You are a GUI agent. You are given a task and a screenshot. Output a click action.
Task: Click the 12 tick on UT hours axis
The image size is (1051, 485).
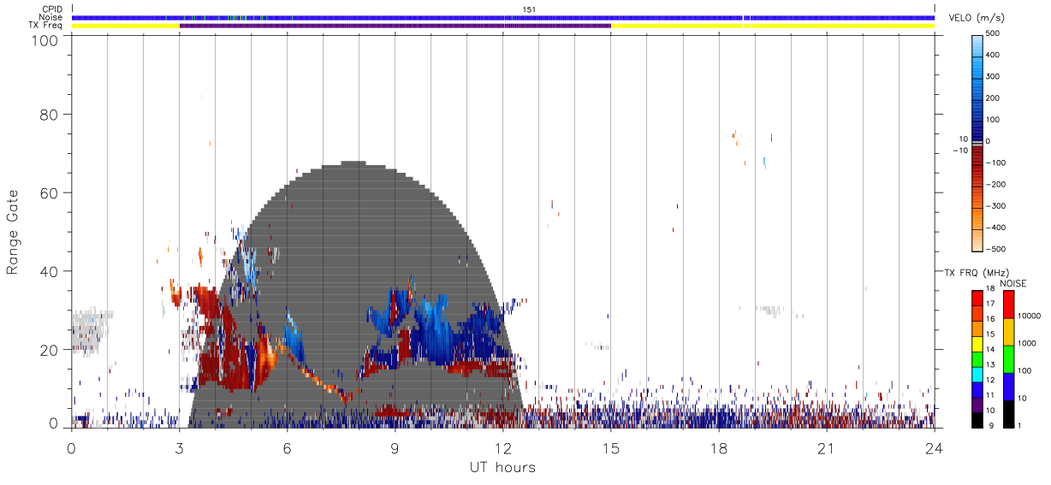pos(503,449)
